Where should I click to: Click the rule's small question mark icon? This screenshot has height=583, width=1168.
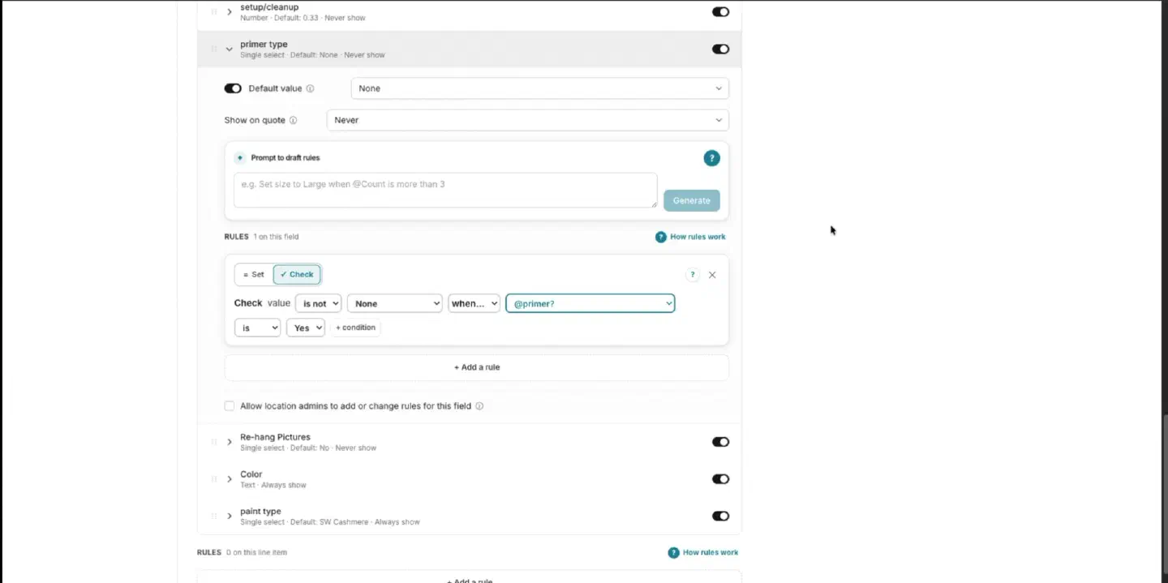(692, 275)
